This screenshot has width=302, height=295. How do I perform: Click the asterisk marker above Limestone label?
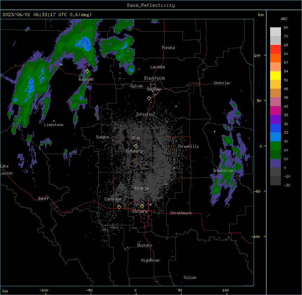54,121
